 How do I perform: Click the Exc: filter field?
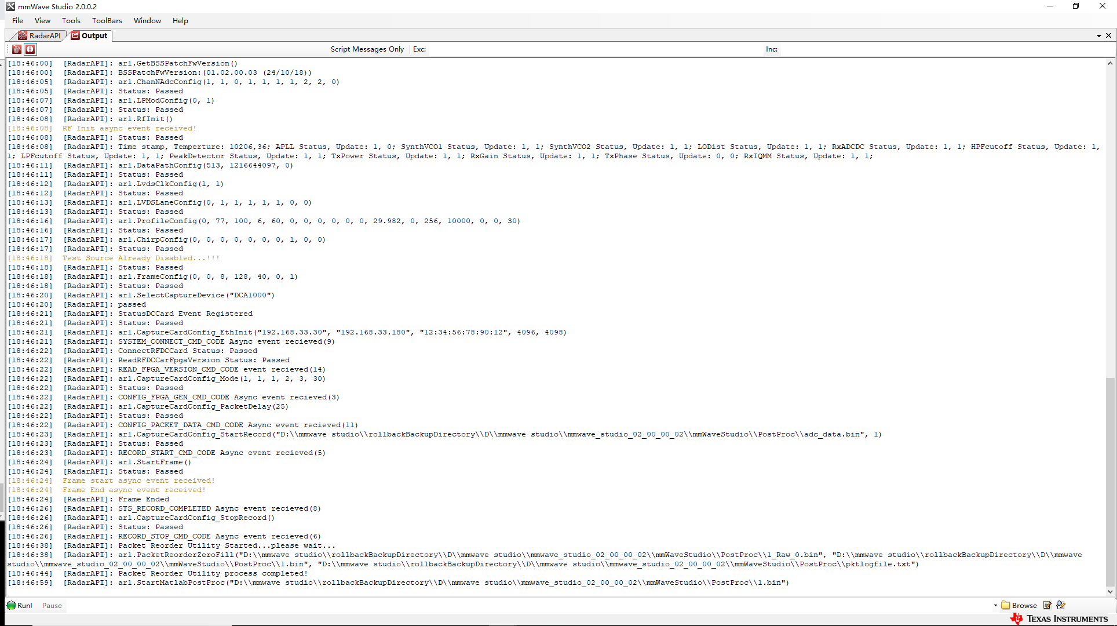[x=595, y=49]
